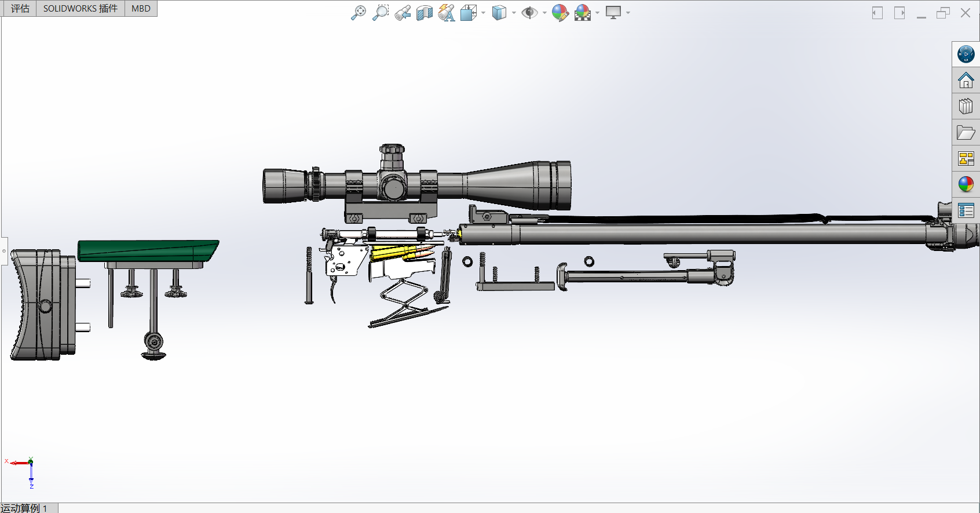Open Dynamic Annotation Views icon
Image resolution: width=980 pixels, height=513 pixels.
click(447, 13)
